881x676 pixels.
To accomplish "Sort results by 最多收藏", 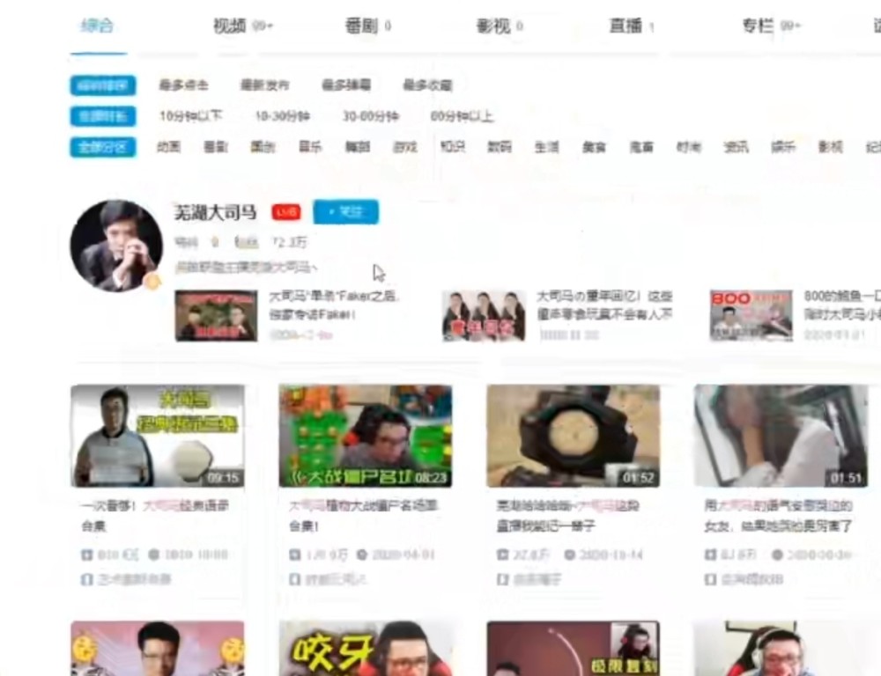I will tap(427, 85).
